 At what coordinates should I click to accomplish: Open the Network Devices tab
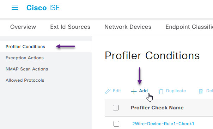pos(128,27)
